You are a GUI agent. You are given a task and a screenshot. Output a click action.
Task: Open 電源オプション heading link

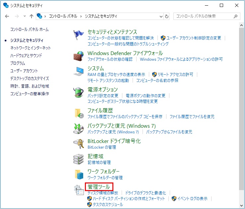tap(102, 90)
